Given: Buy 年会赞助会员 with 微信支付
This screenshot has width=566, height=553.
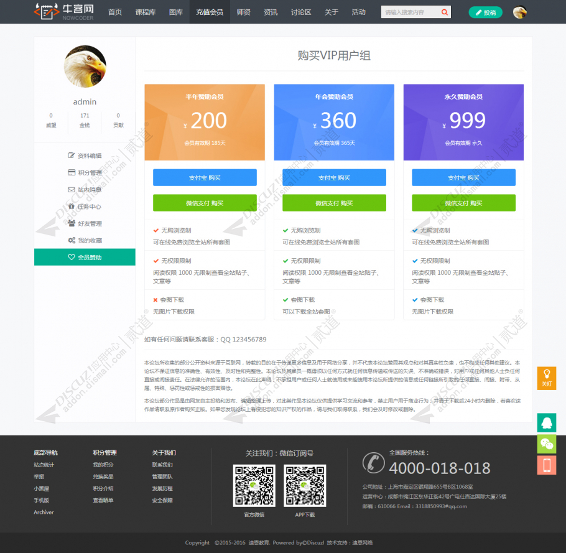Looking at the screenshot, I should click(334, 203).
